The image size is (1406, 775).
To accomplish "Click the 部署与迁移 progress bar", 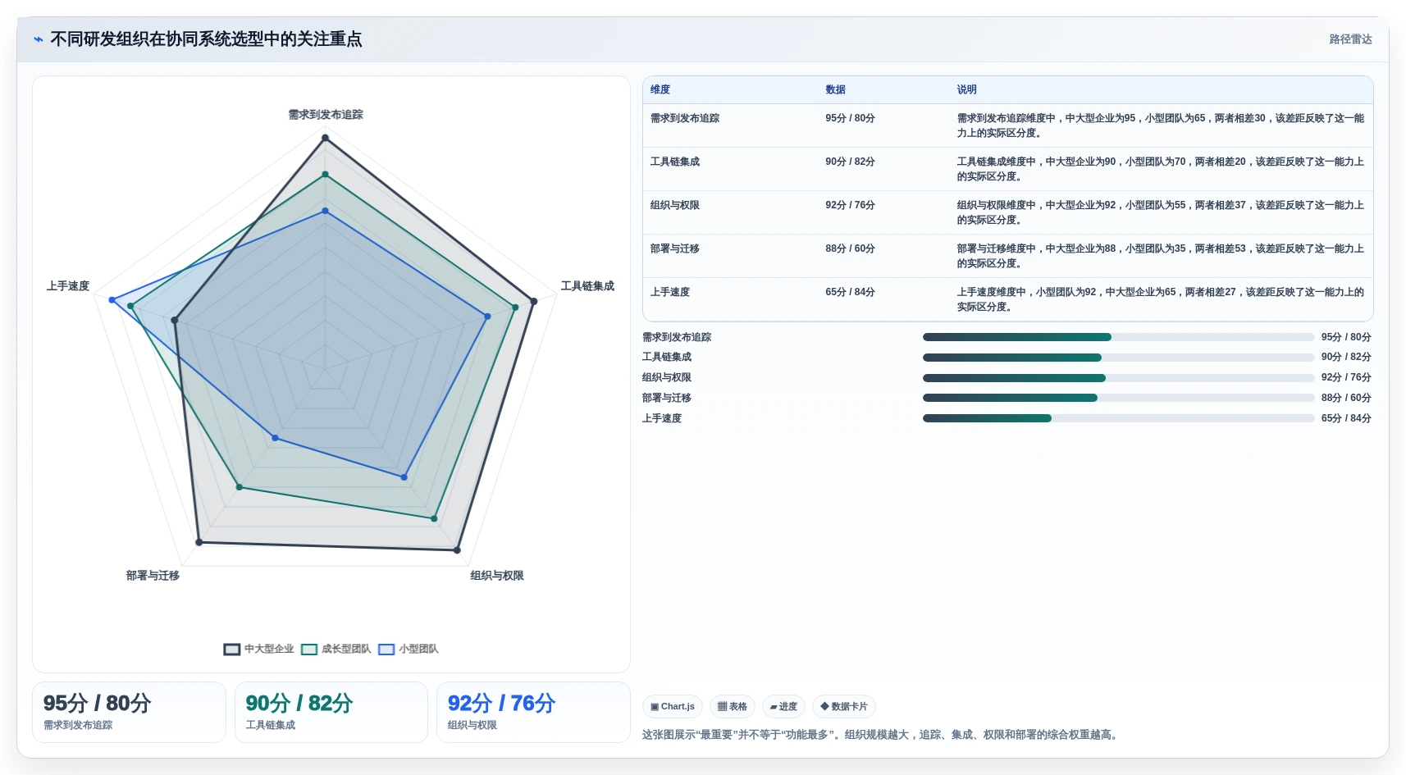I will pyautogui.click(x=1119, y=398).
